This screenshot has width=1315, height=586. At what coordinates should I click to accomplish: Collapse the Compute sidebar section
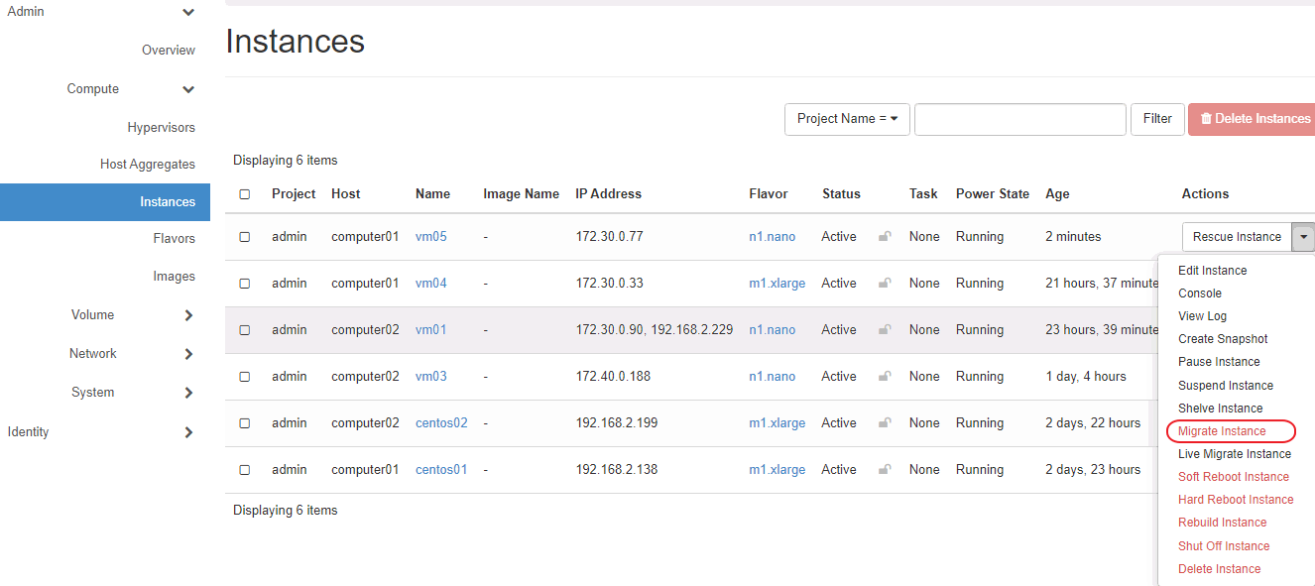[x=188, y=89]
